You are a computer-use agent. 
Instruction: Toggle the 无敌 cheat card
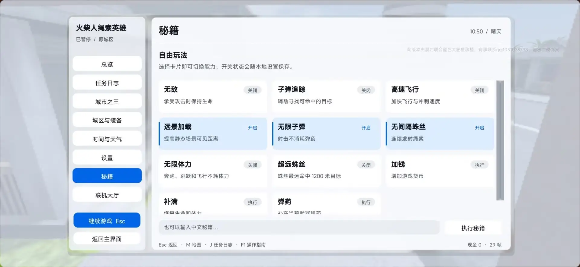213,96
